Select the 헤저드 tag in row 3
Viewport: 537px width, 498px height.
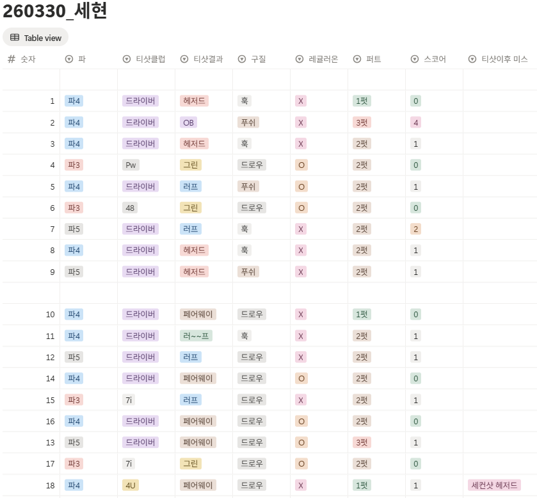(x=194, y=144)
